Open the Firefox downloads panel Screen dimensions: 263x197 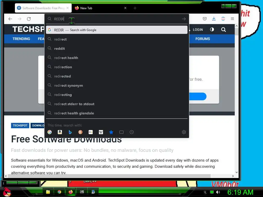click(214, 19)
